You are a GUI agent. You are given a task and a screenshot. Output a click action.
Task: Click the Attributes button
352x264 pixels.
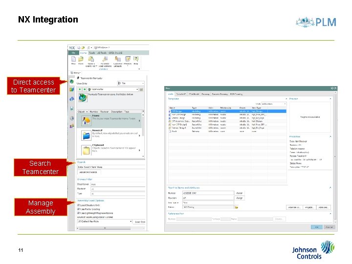click(324, 207)
